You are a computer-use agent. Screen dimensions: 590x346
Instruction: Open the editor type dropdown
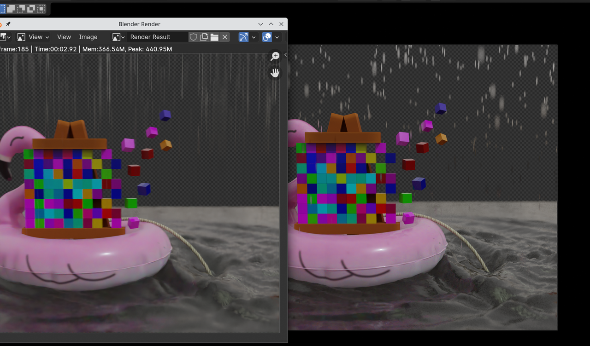pyautogui.click(x=5, y=37)
